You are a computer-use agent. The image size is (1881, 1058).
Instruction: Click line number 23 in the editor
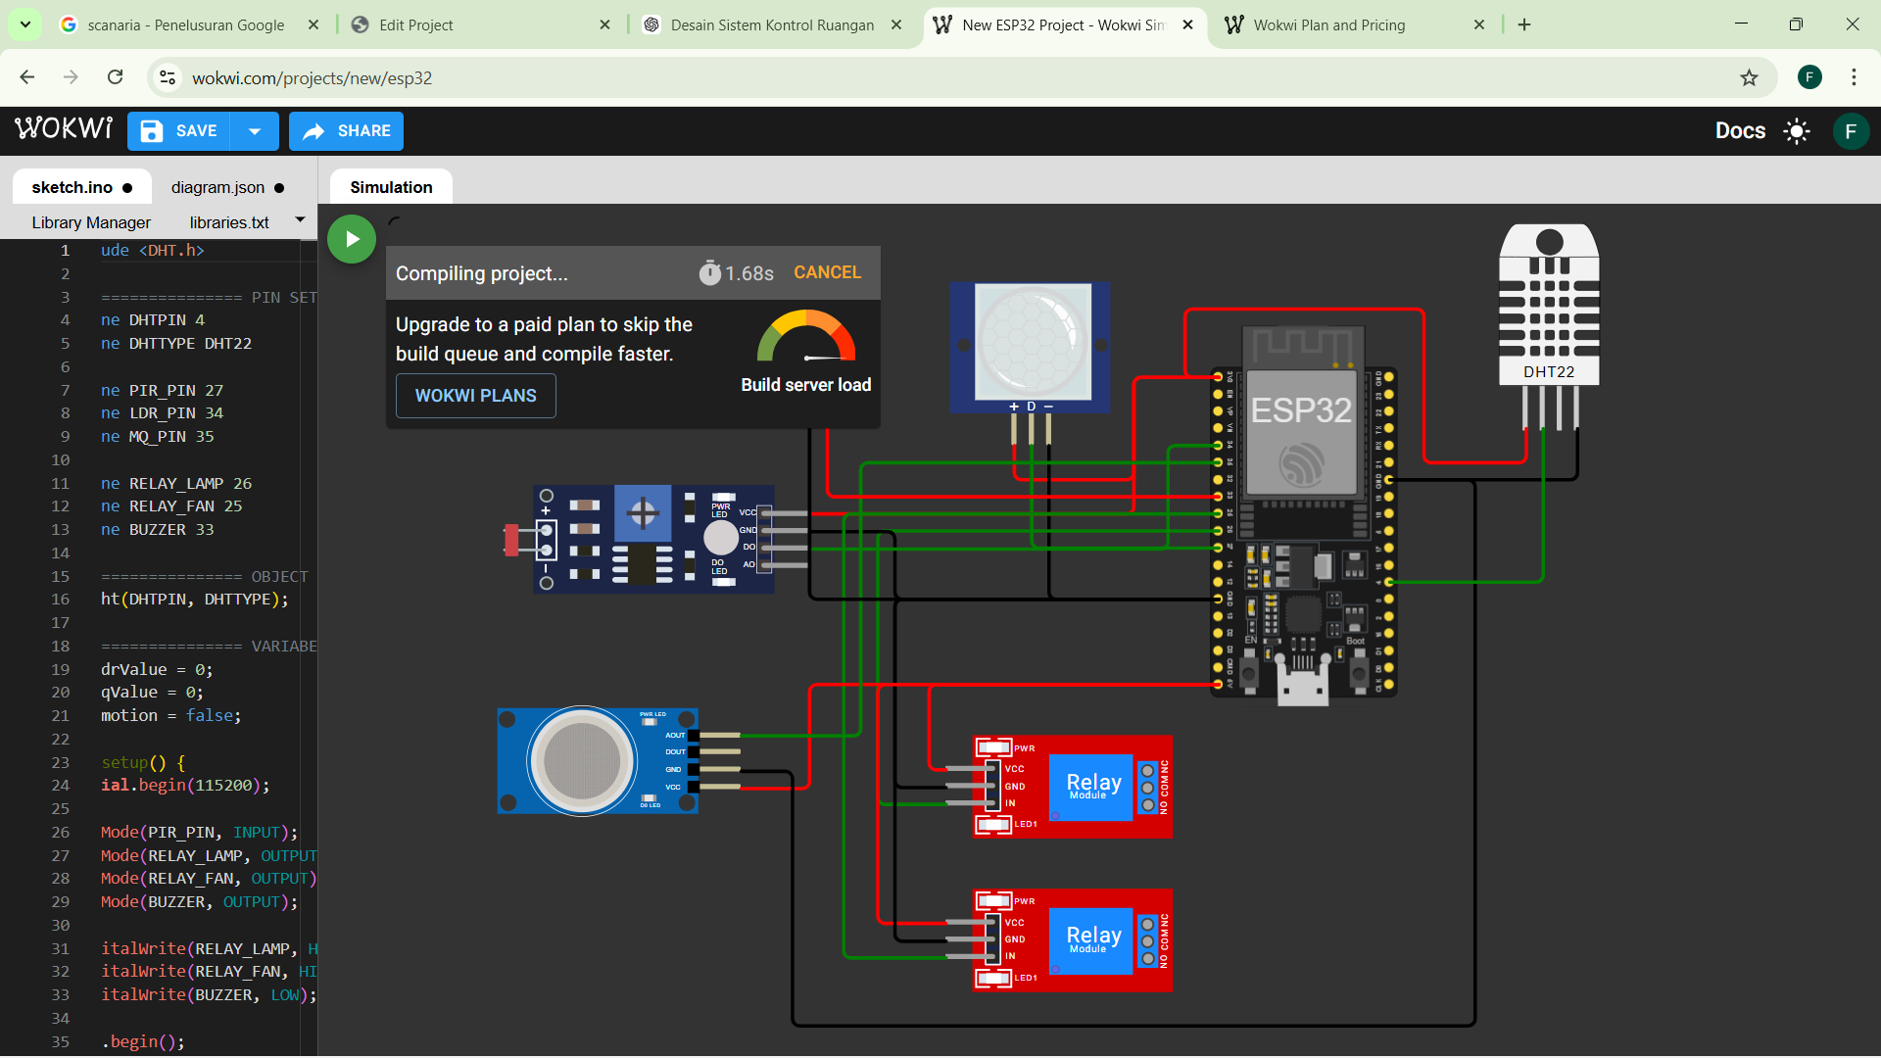click(61, 762)
